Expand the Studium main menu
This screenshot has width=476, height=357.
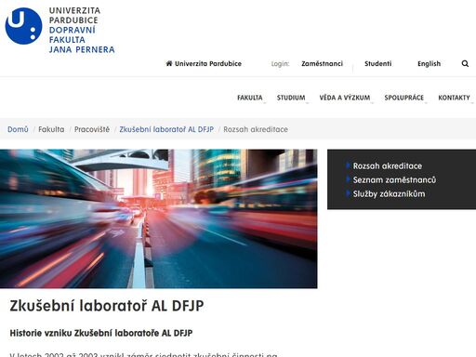pyautogui.click(x=291, y=98)
